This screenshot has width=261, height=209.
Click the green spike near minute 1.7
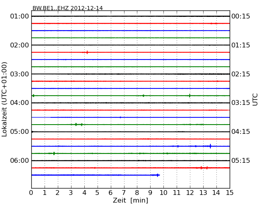(54, 154)
